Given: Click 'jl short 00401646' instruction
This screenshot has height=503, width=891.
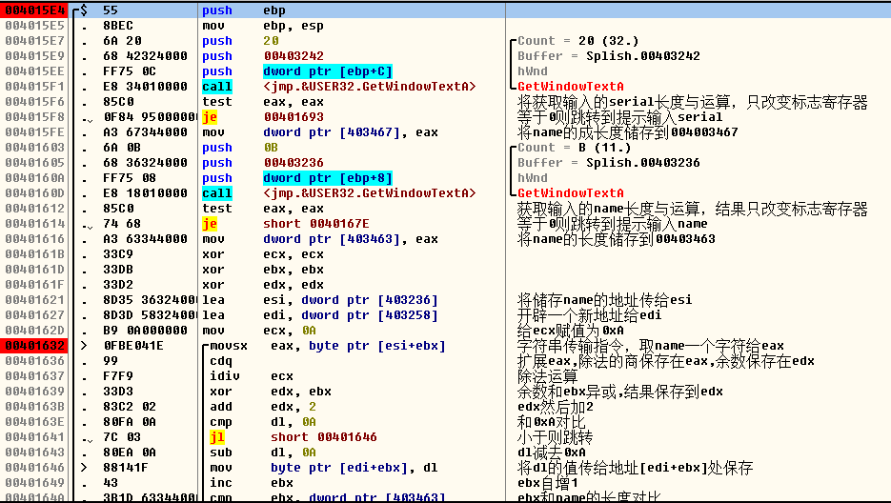Looking at the screenshot, I should (294, 437).
